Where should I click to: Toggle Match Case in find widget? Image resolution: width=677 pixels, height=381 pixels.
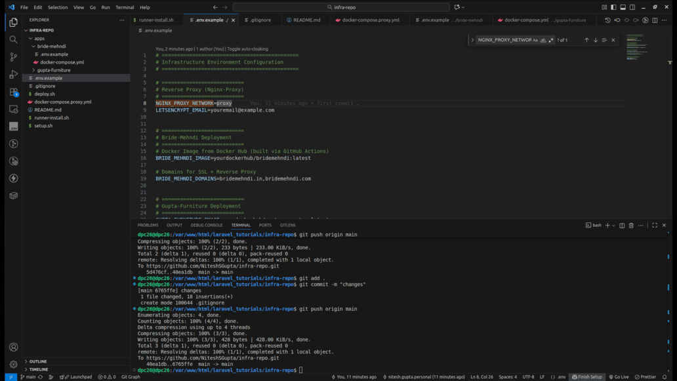click(535, 40)
